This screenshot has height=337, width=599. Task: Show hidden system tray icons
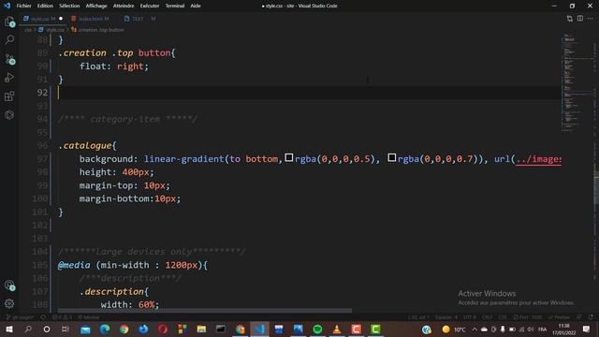pos(475,329)
